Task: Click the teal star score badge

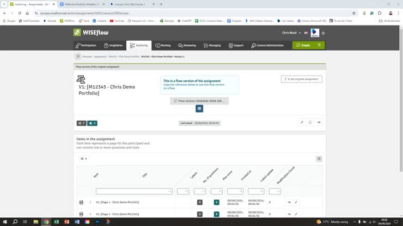Action: point(92,123)
